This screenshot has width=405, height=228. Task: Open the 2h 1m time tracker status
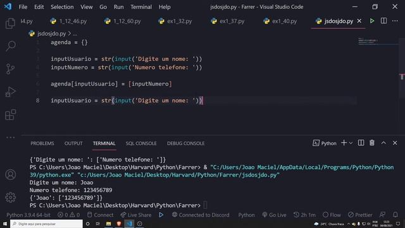(x=305, y=215)
